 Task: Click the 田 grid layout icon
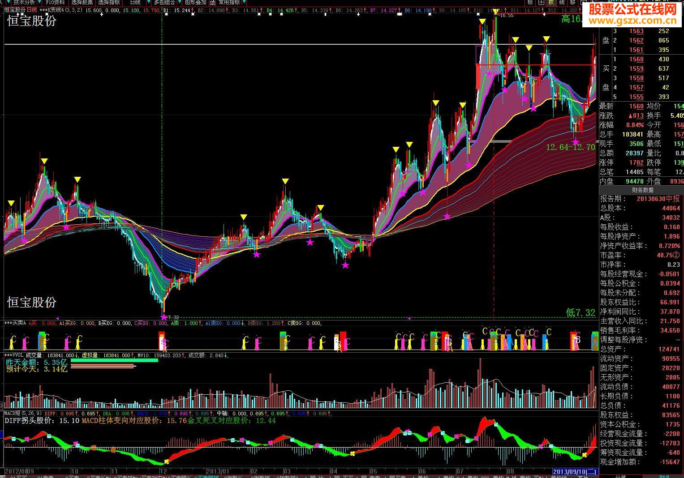541,2
